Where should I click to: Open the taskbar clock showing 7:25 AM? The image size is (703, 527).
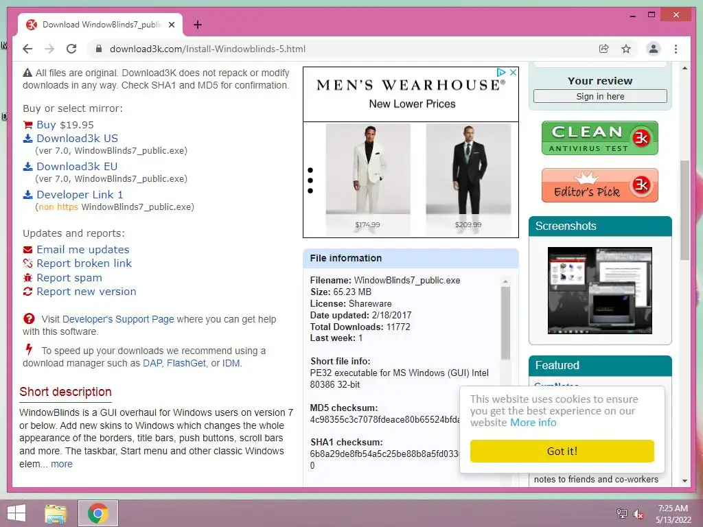coord(673,514)
